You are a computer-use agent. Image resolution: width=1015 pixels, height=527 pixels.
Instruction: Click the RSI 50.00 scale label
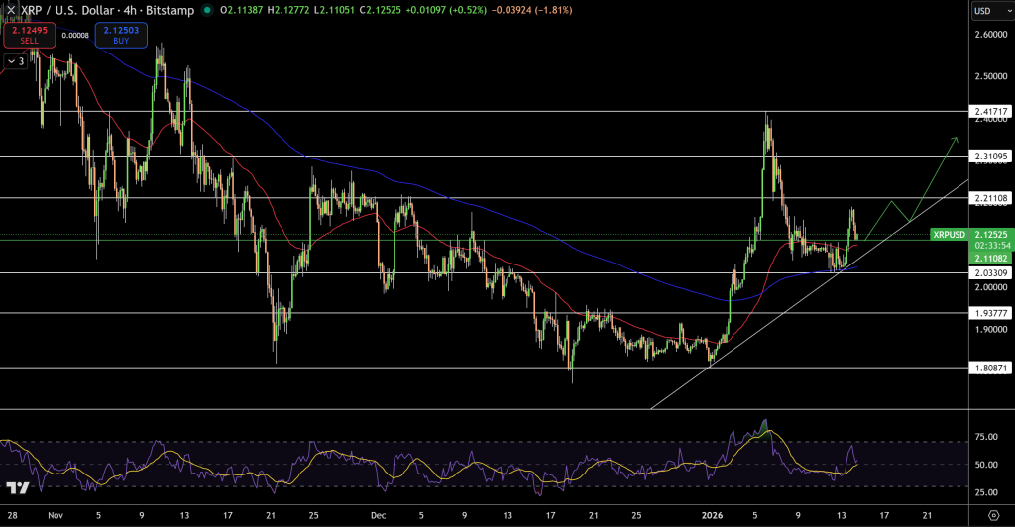[986, 465]
